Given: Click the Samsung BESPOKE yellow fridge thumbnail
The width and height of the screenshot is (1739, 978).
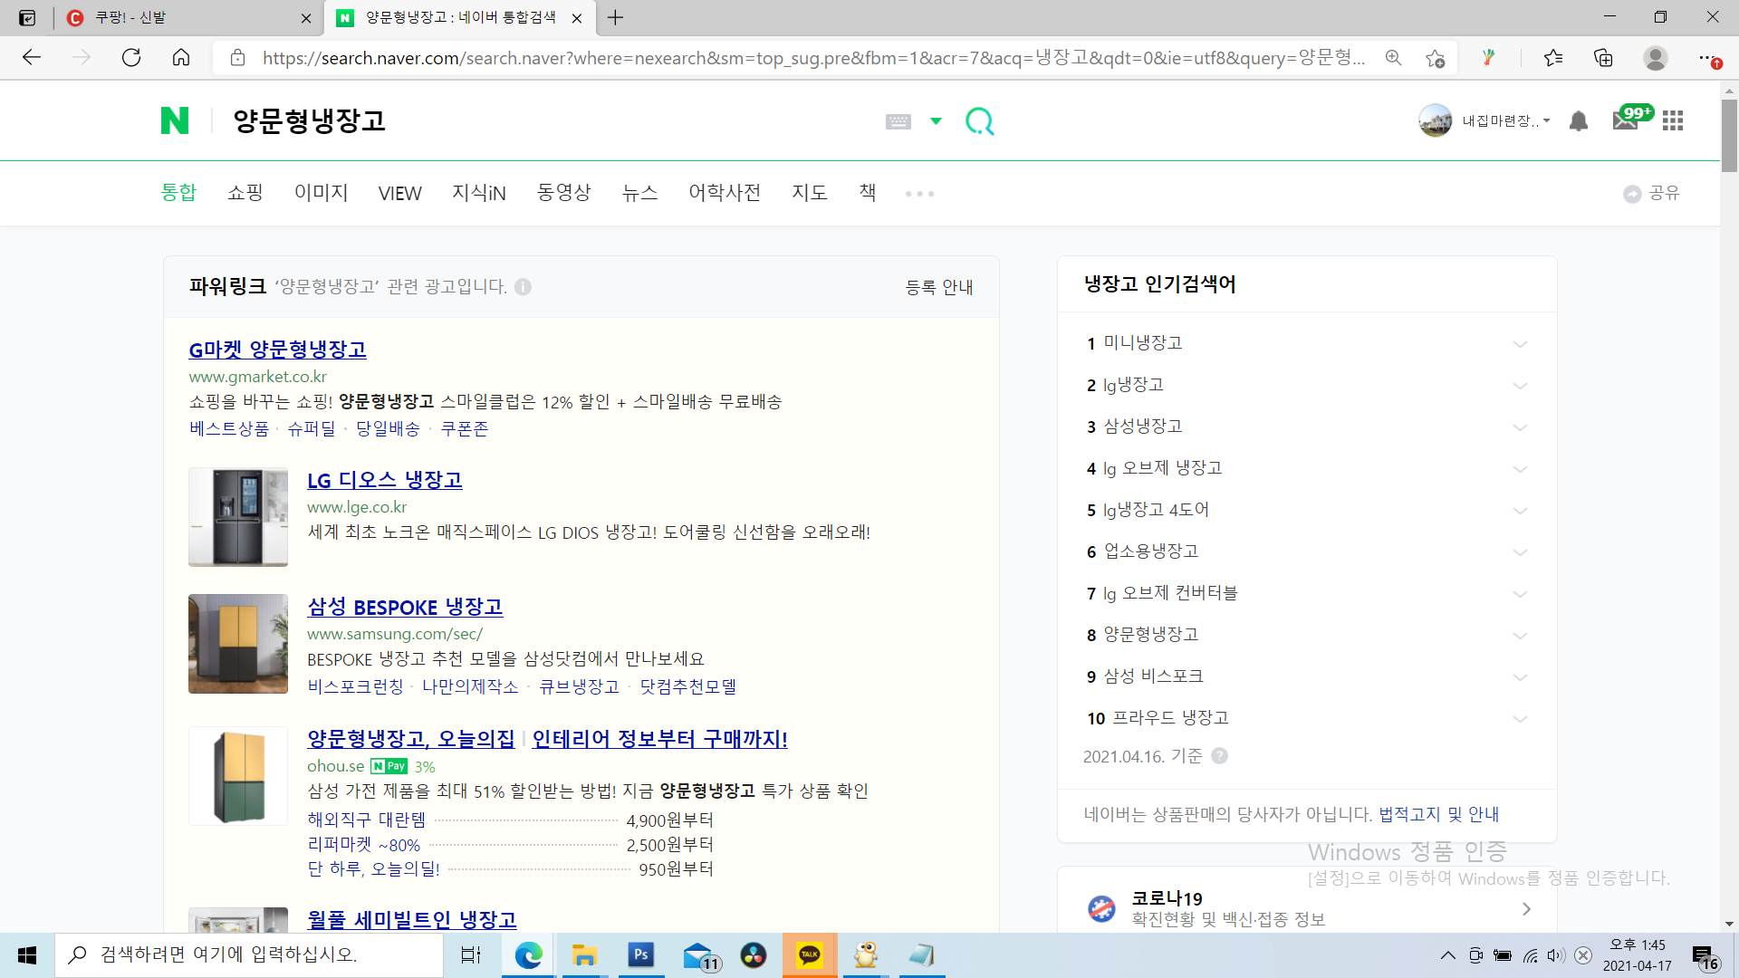Looking at the screenshot, I should 238,644.
